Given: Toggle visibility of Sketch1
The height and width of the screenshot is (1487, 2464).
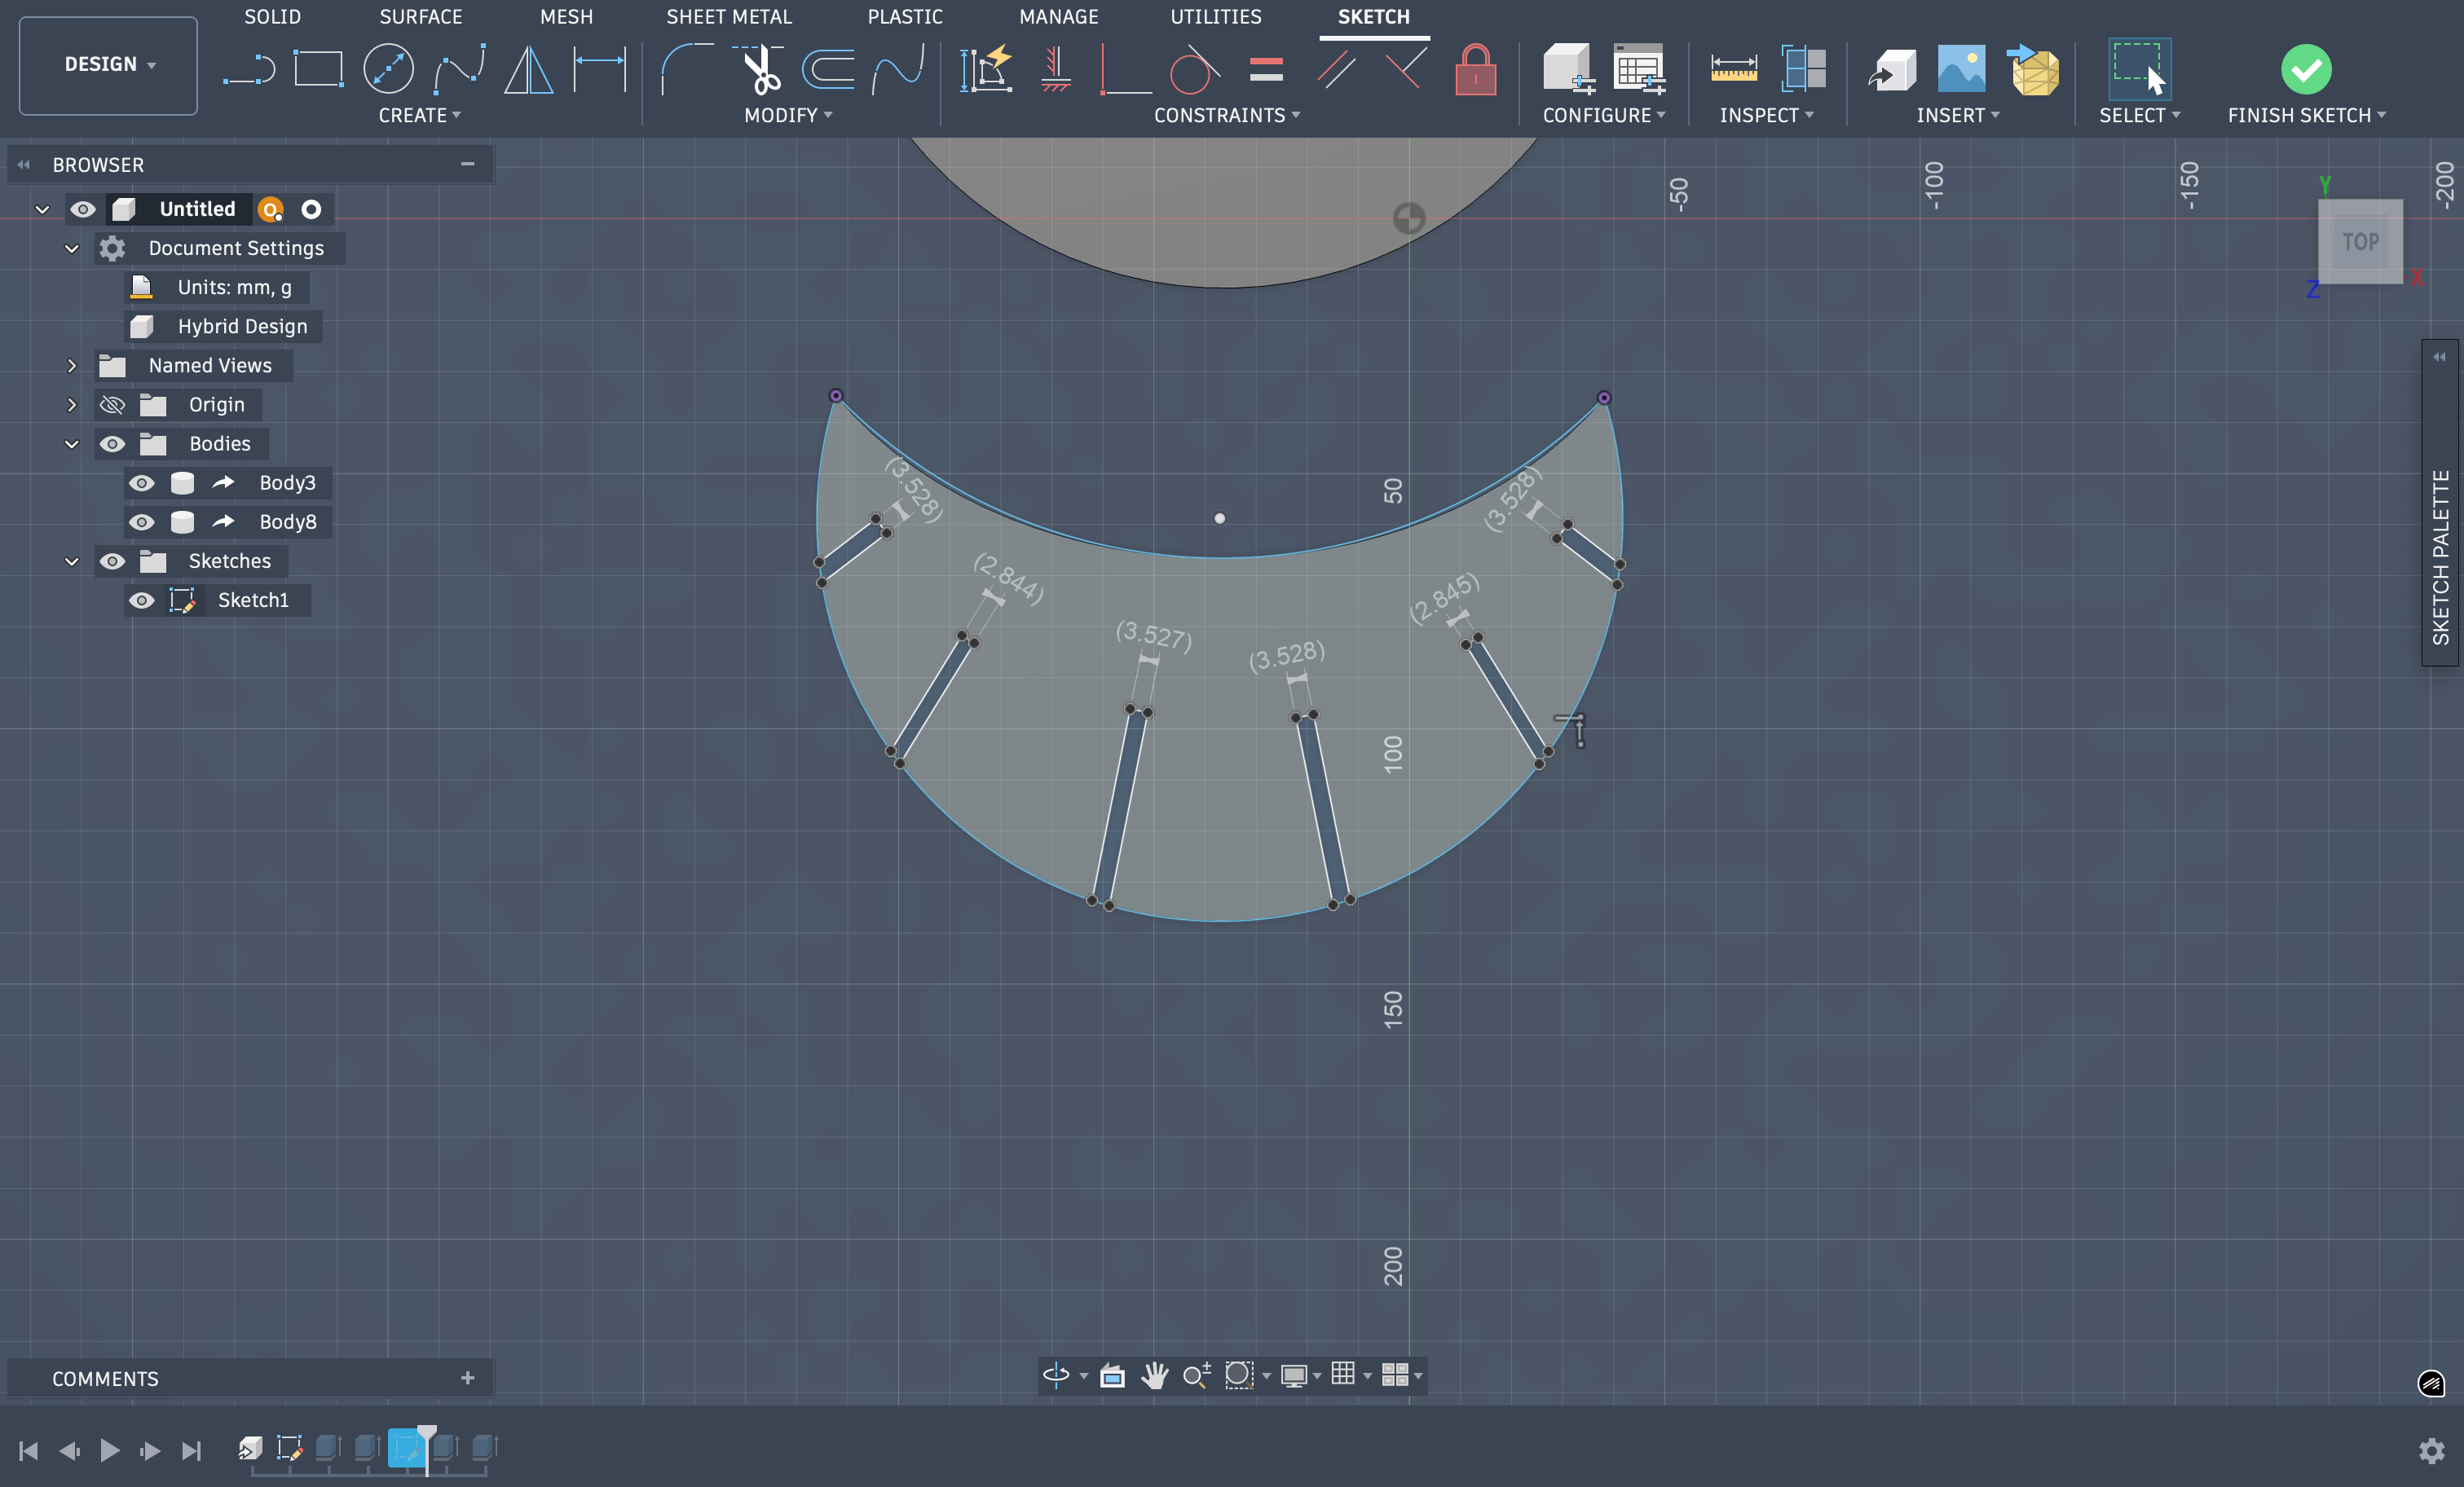Looking at the screenshot, I should tap(141, 601).
